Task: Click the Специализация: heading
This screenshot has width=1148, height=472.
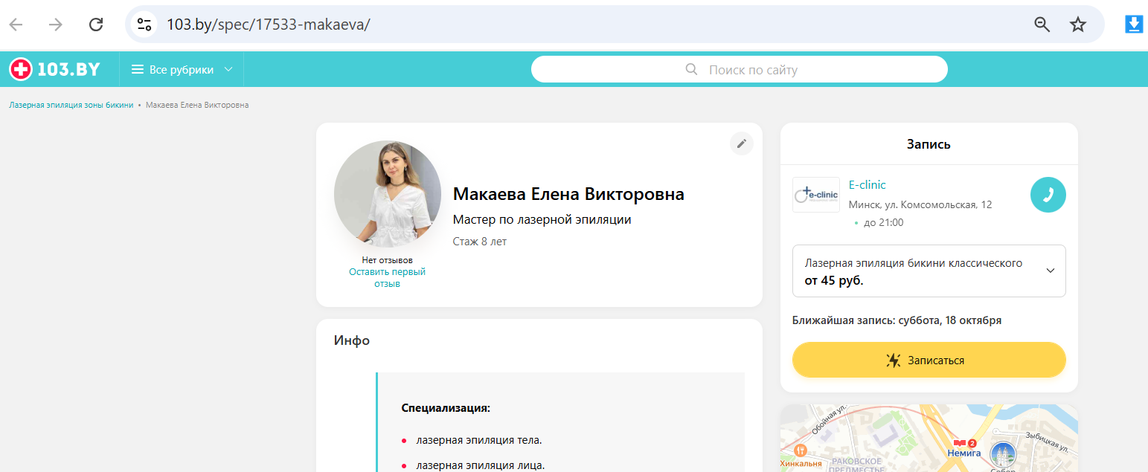Action: point(446,408)
